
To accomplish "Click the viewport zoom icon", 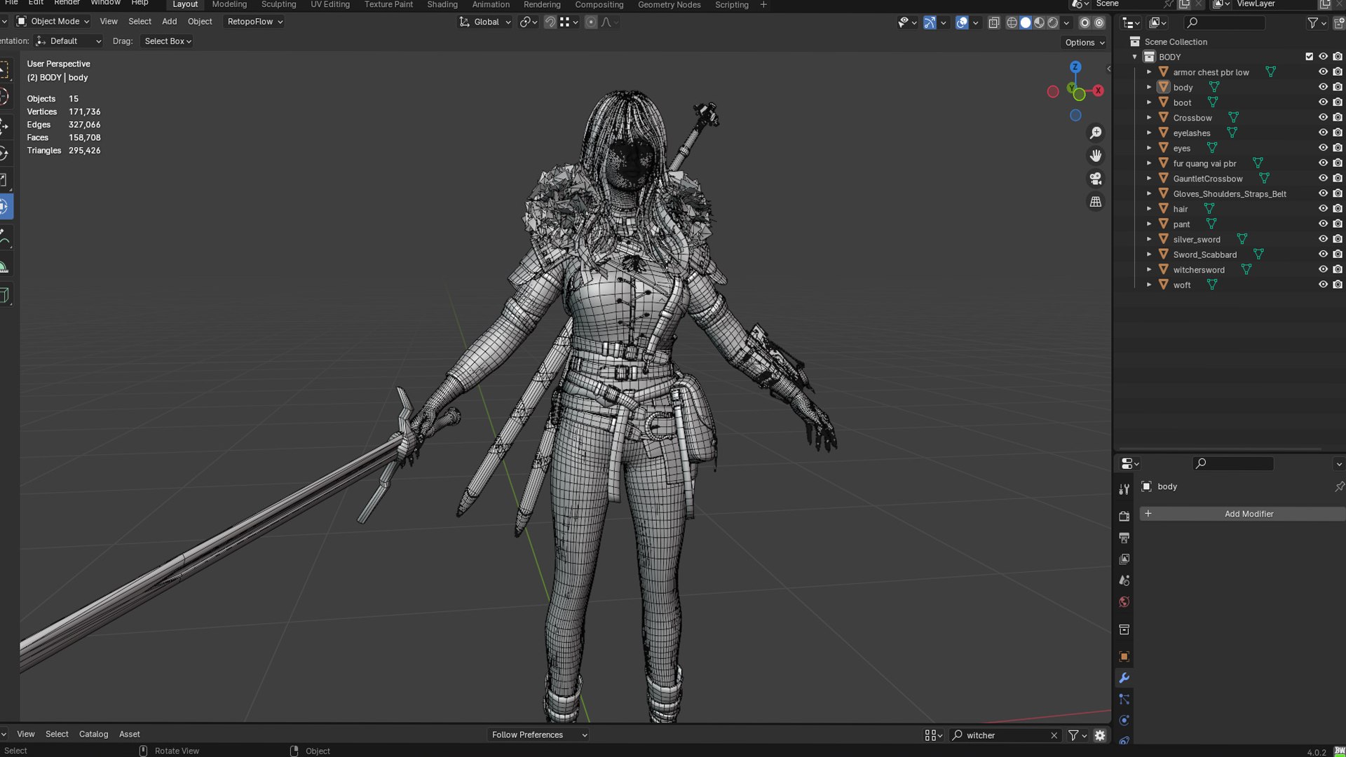I will tap(1096, 133).
